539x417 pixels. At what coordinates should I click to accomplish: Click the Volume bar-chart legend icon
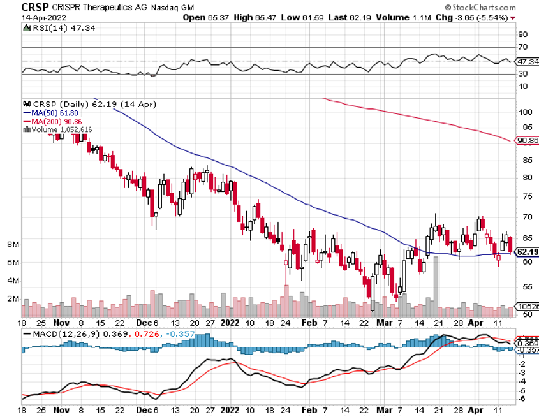[x=26, y=129]
